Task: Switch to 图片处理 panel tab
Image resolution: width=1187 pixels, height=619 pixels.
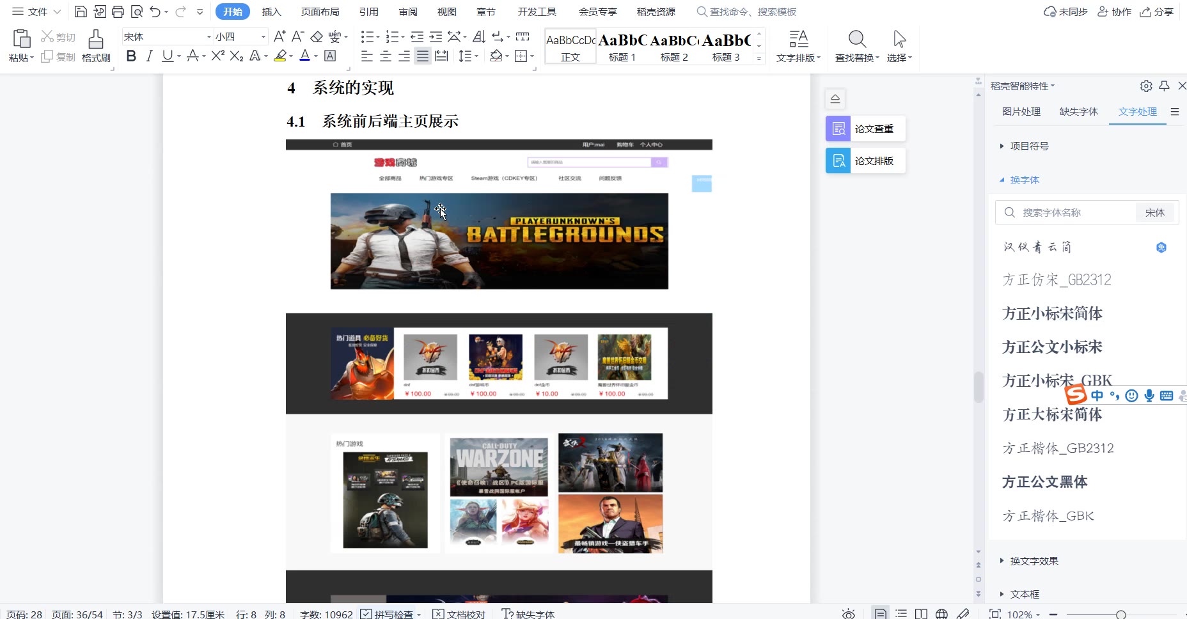Action: coord(1021,112)
